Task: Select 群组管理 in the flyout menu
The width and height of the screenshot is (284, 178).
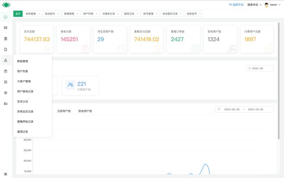Action: [x=33, y=61]
